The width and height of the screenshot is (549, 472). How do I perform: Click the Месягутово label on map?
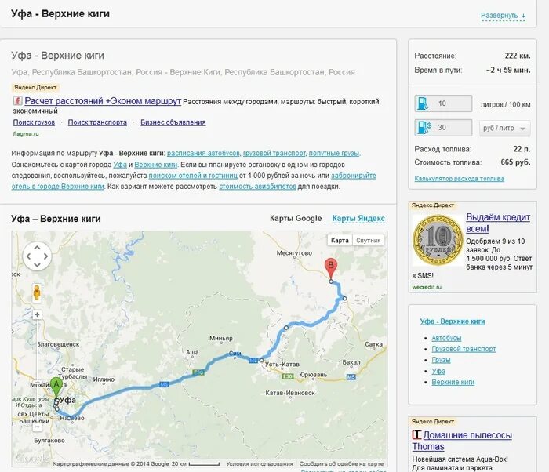click(294, 252)
